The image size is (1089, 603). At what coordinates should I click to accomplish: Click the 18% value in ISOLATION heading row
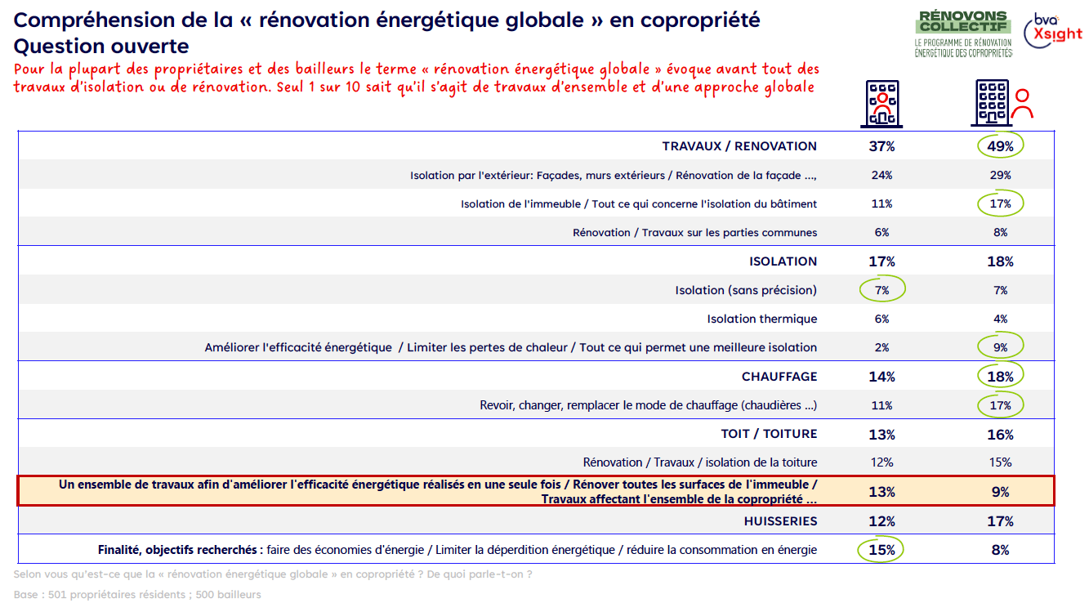tap(1001, 261)
